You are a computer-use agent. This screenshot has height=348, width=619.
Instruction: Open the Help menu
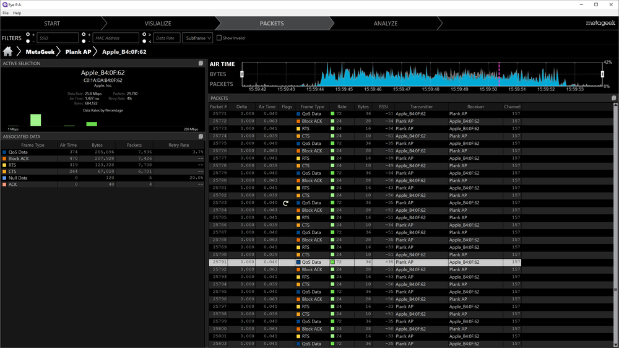(17, 13)
